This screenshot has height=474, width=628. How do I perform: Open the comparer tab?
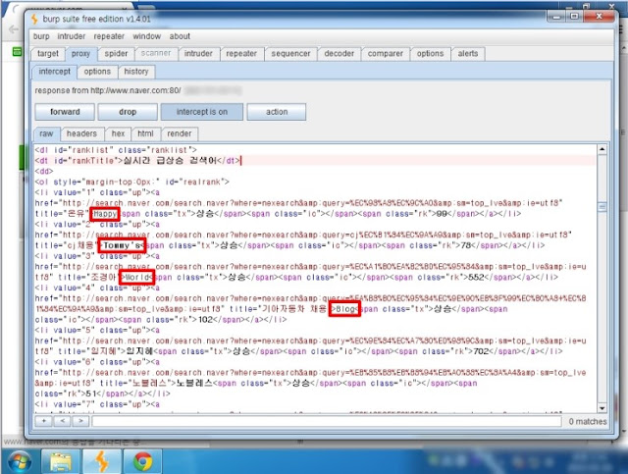point(386,54)
